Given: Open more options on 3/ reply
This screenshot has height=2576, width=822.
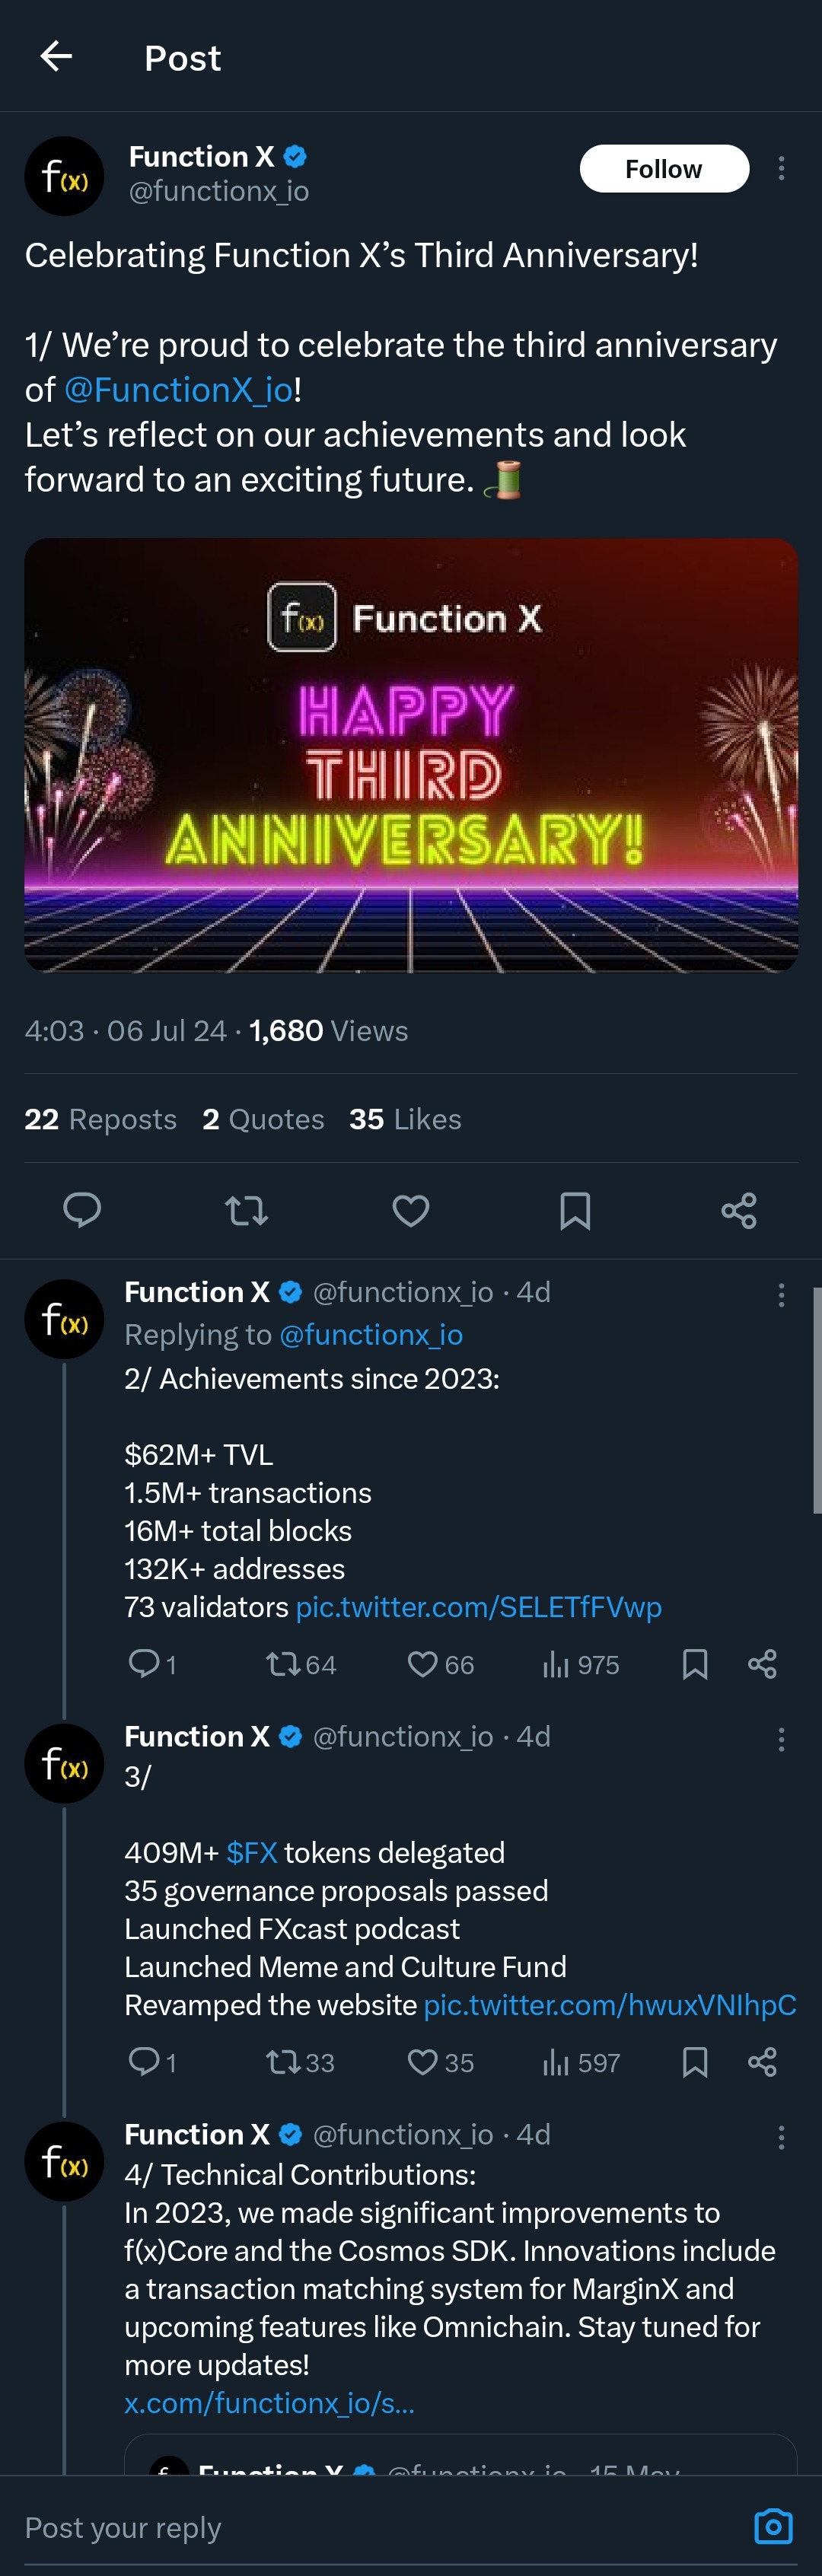Looking at the screenshot, I should pyautogui.click(x=781, y=1739).
